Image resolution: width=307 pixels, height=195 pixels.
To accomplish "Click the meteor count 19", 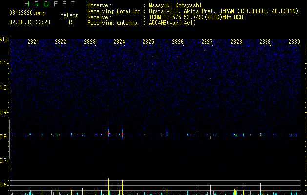I will point(71,22).
